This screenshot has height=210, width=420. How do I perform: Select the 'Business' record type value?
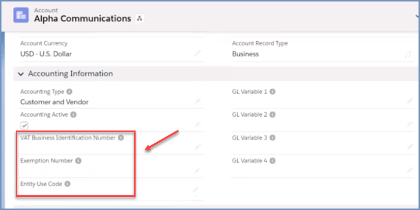[x=245, y=54]
